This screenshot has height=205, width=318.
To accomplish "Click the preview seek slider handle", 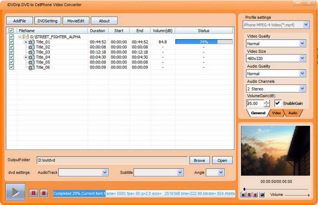I will click(x=244, y=189).
